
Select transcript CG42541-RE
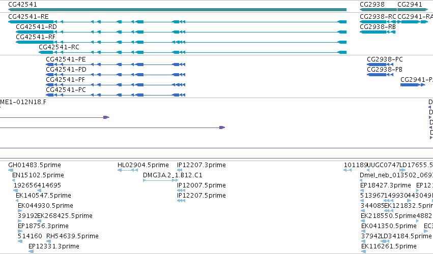(x=28, y=17)
